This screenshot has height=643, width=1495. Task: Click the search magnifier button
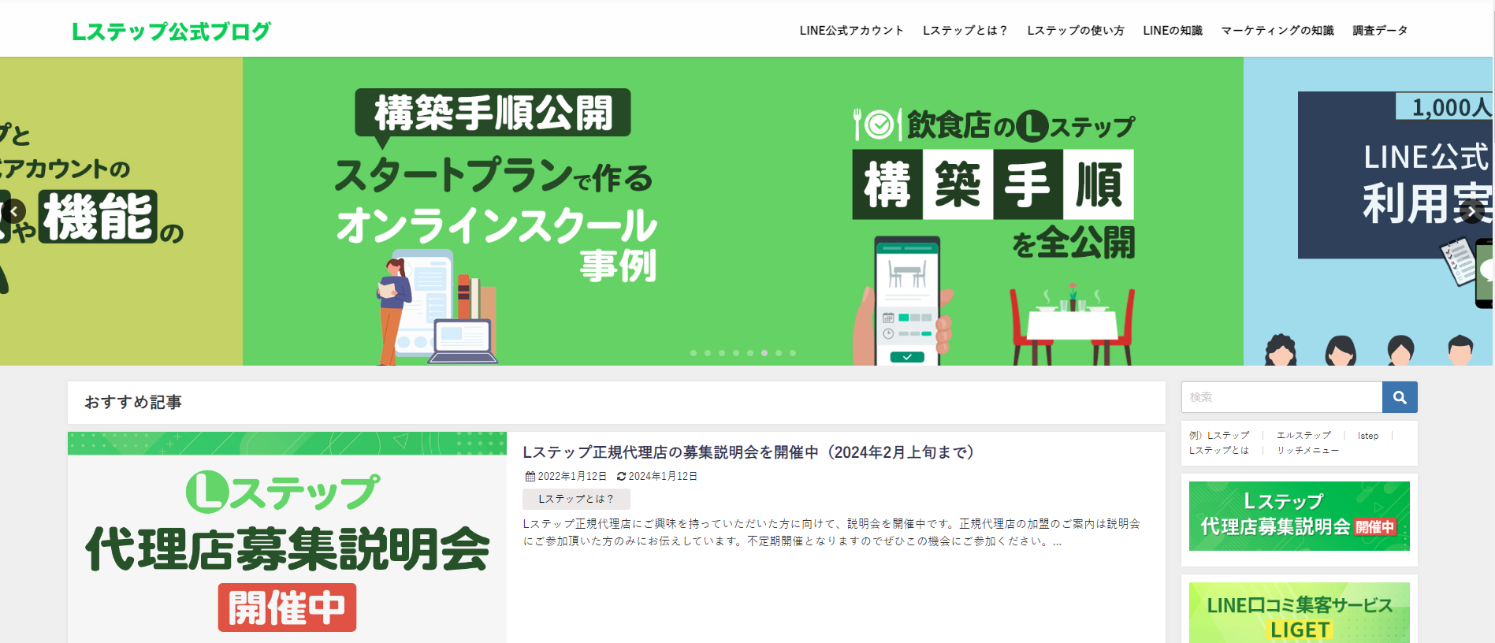[x=1400, y=397]
